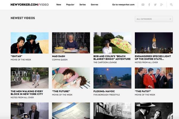Open the Empire State Building video thumbnail

(x=154, y=43)
